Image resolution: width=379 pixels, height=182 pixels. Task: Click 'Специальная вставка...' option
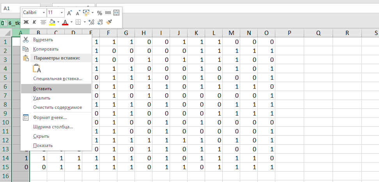pos(58,79)
